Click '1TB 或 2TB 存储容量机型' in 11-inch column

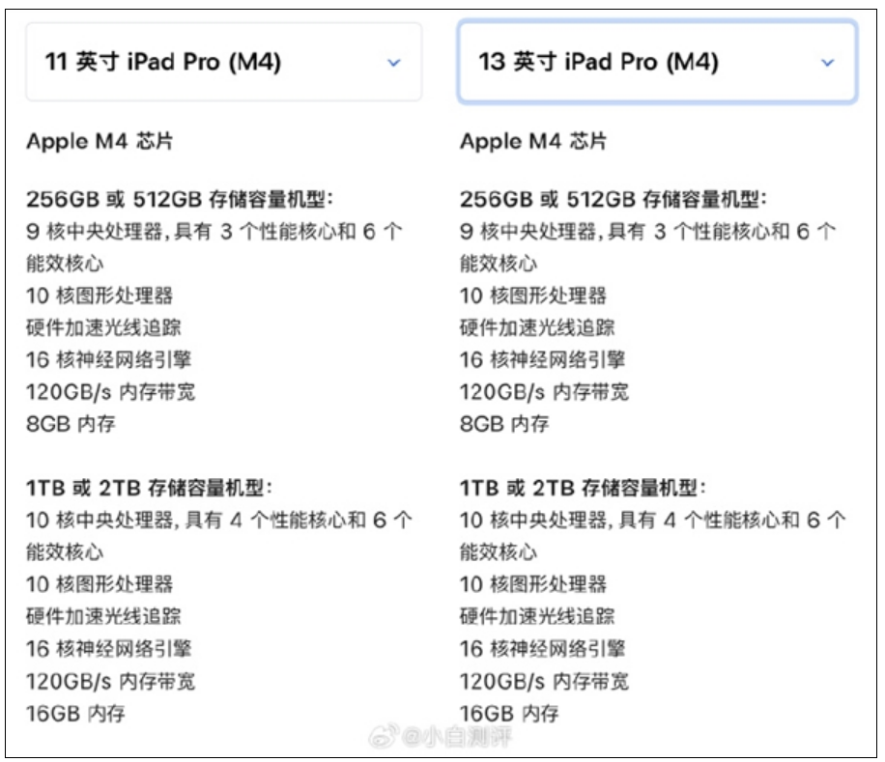click(149, 488)
